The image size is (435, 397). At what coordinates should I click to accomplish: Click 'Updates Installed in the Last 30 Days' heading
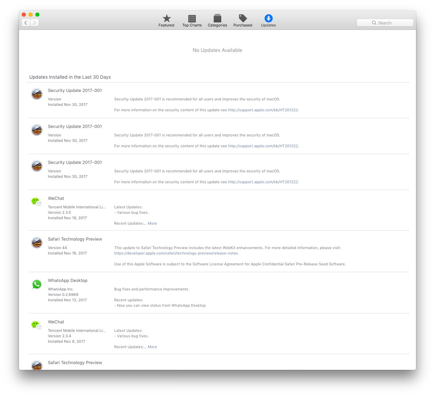70,77
